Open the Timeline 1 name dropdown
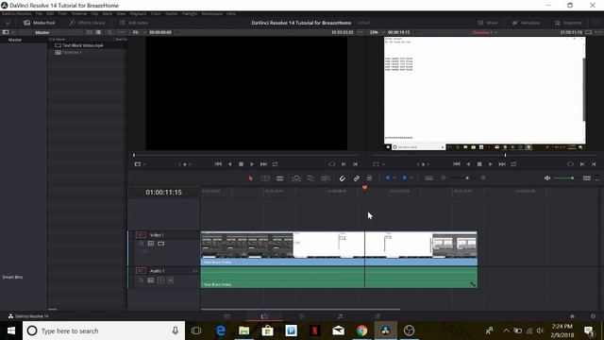This screenshot has height=340, width=604. (x=484, y=32)
